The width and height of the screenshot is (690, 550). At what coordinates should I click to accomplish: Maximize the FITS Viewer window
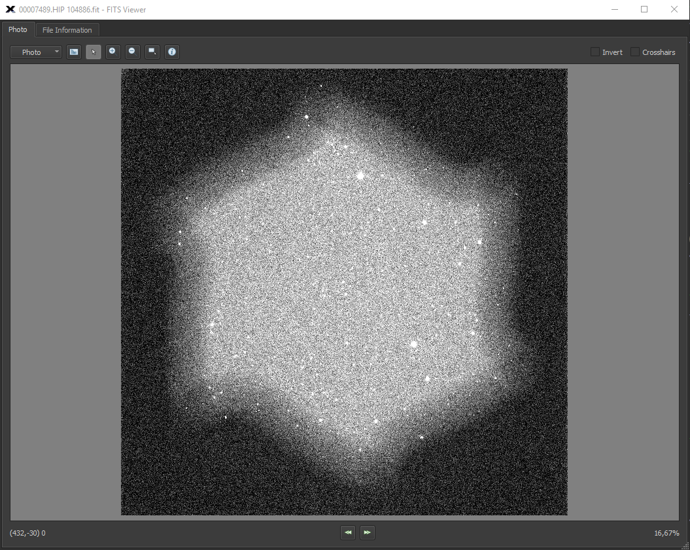click(644, 9)
